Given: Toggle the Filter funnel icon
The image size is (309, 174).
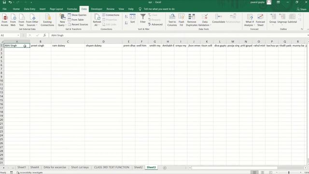Looking at the screenshot, I should [143, 19].
